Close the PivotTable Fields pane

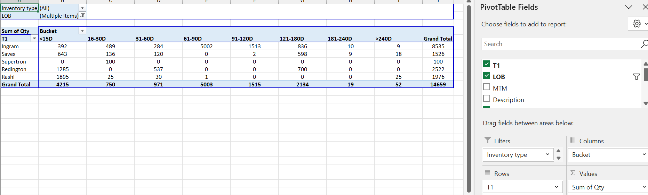[645, 7]
